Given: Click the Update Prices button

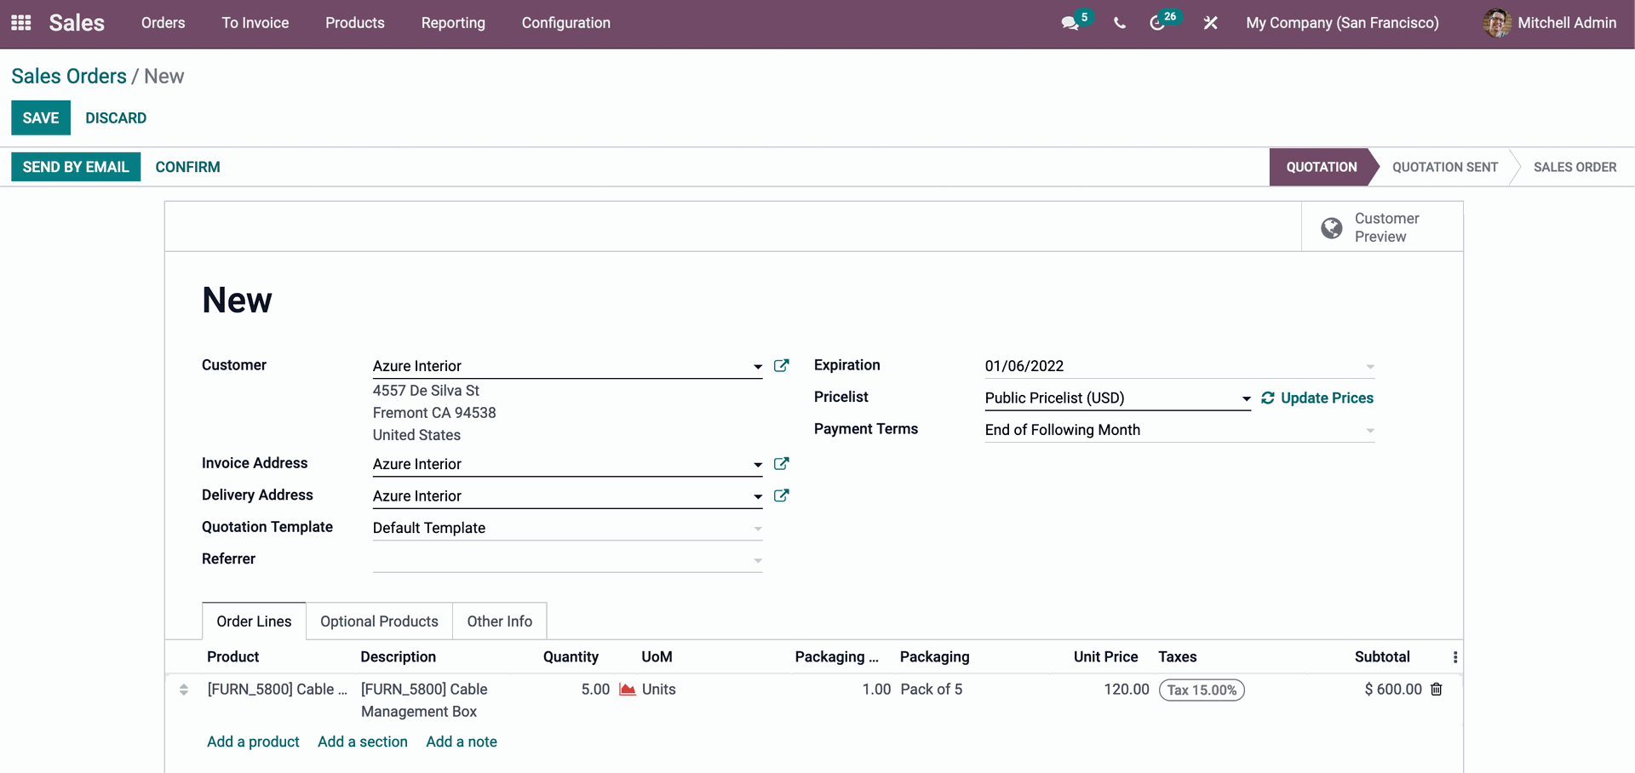Looking at the screenshot, I should click(x=1317, y=398).
